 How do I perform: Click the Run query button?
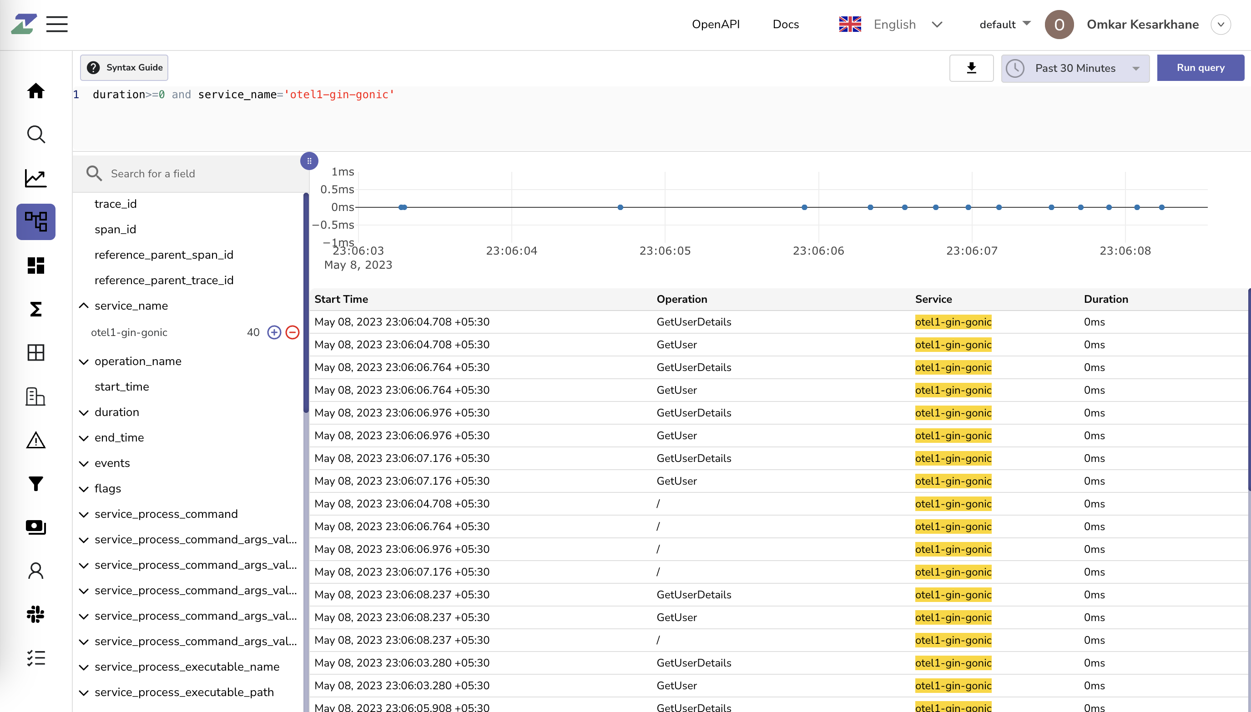click(x=1200, y=67)
